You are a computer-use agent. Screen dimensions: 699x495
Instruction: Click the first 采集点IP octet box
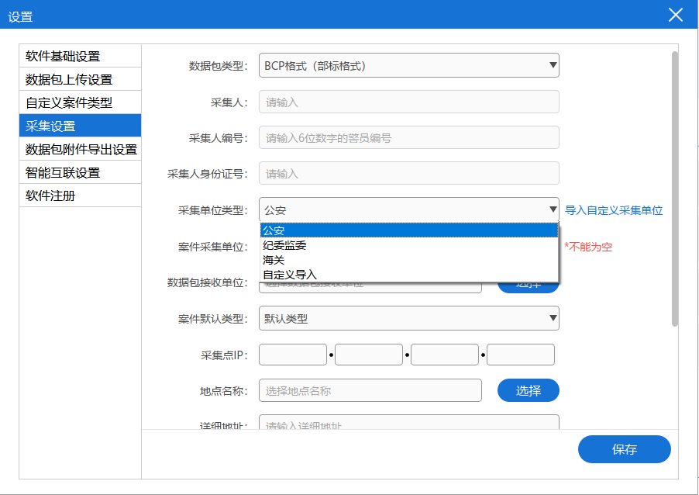pos(293,355)
